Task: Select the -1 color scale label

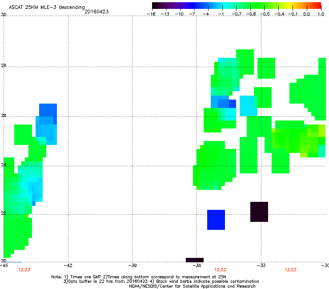Action: pyautogui.click(x=221, y=14)
